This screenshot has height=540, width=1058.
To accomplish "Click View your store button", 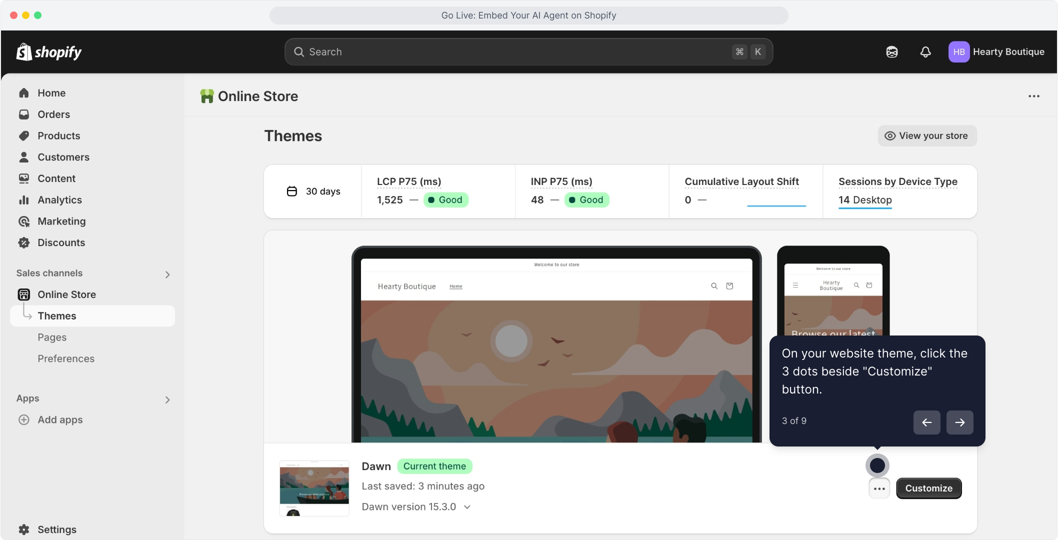I will click(x=927, y=136).
